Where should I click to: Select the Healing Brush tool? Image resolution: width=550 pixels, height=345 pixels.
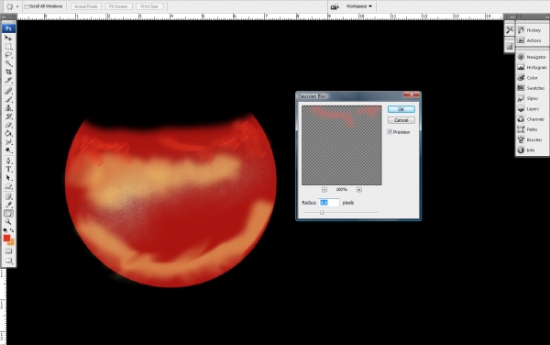8,91
